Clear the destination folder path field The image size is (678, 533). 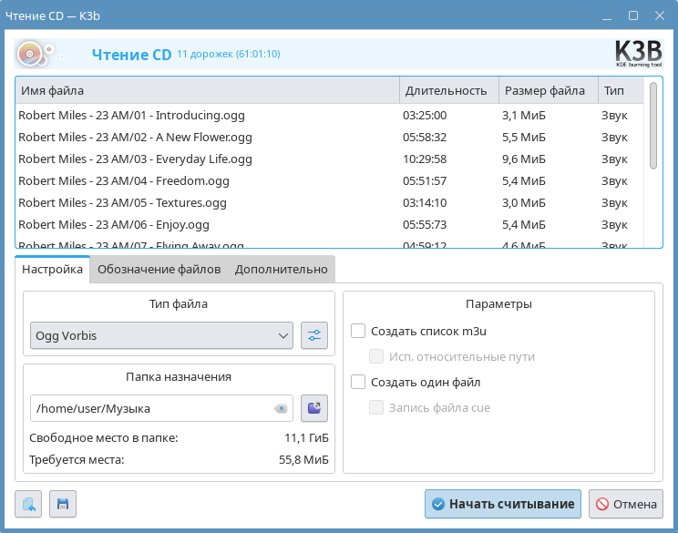tap(282, 409)
